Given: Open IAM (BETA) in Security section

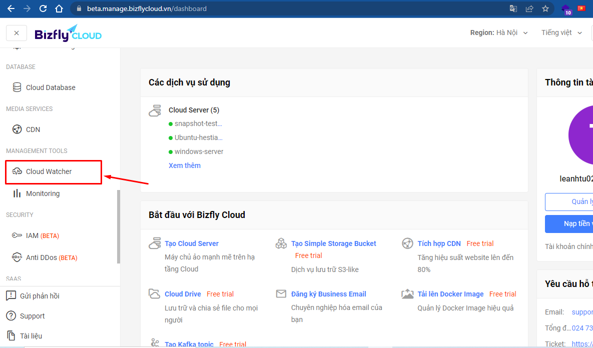Looking at the screenshot, I should [43, 235].
